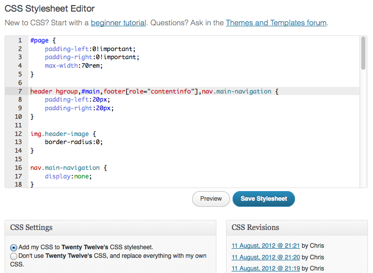The image size is (373, 273).
Task: Click the CSS Revisions panel header
Action: [x=296, y=227]
